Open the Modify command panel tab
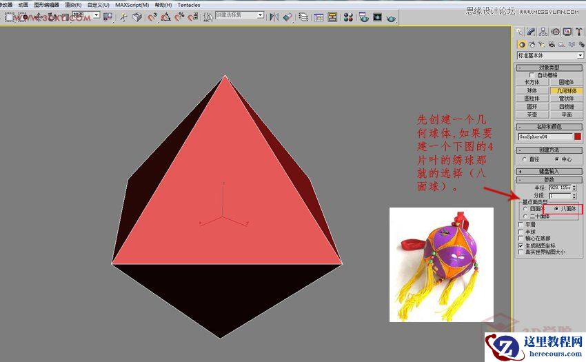Viewport: 586px width, 362px height. pyautogui.click(x=531, y=32)
